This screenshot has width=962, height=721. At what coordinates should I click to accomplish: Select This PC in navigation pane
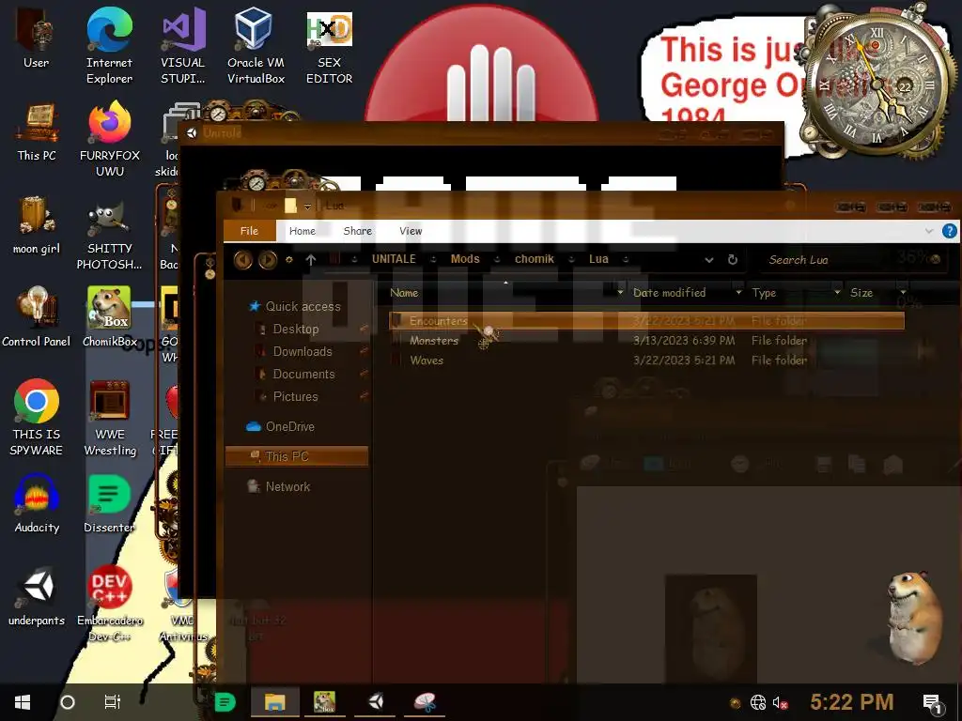pos(297,457)
